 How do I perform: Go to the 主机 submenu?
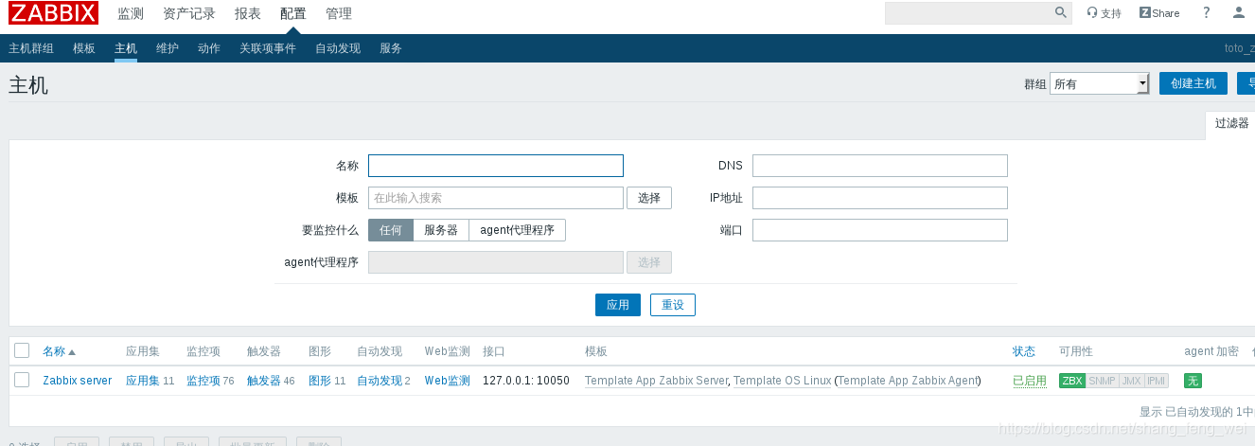[x=126, y=48]
